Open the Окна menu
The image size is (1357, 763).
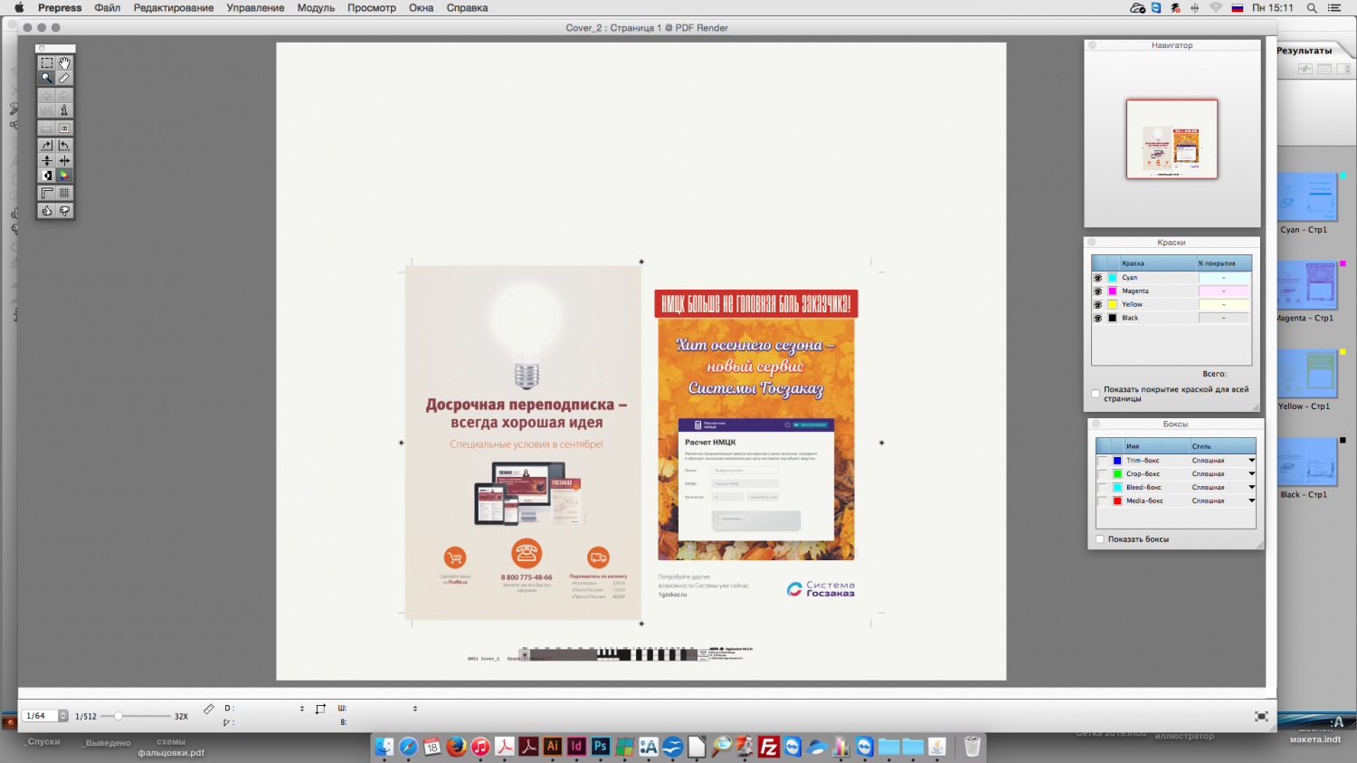point(421,7)
